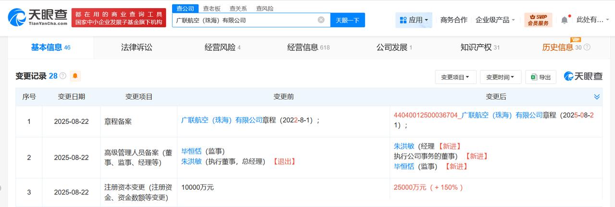Switch to the 知识产权 tab

point(480,47)
